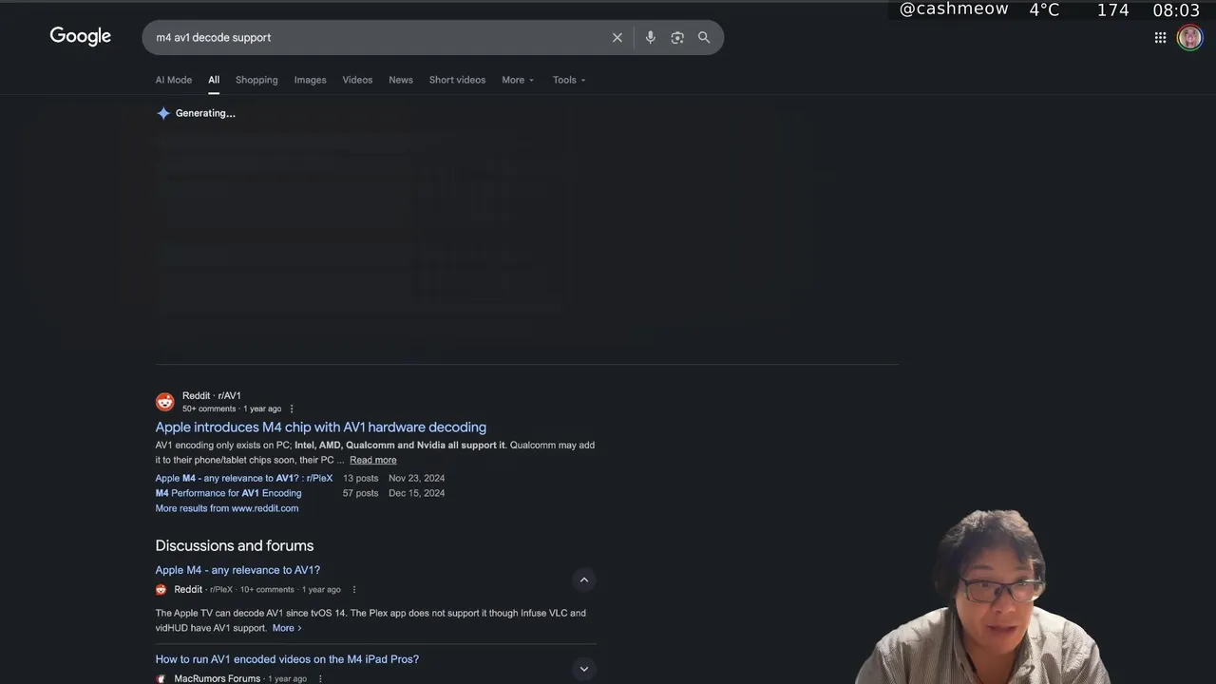Switch to the AI Mode tab
This screenshot has width=1216, height=684.
(174, 80)
